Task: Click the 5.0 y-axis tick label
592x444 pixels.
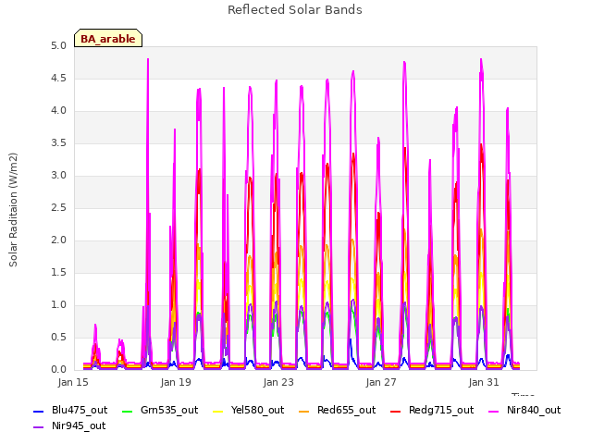Action: click(x=58, y=46)
